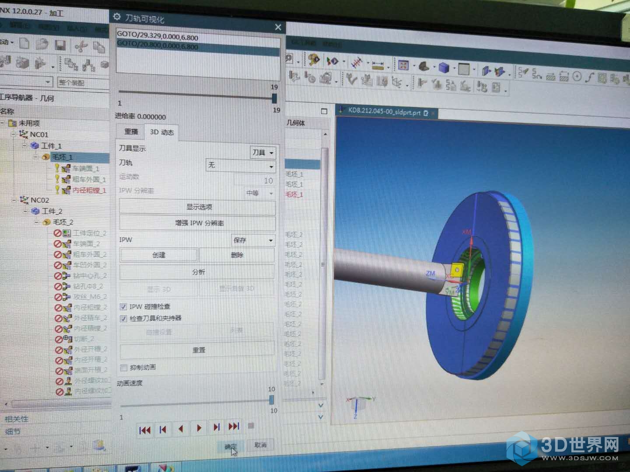The width and height of the screenshot is (630, 472).
Task: Collapse the 未用项 tree node
Action: pos(2,123)
